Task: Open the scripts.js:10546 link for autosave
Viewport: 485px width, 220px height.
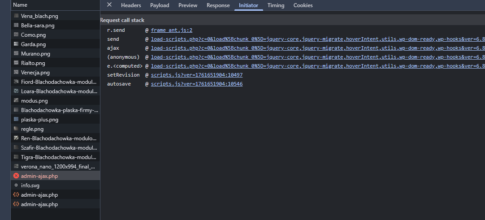Action: tap(196, 84)
